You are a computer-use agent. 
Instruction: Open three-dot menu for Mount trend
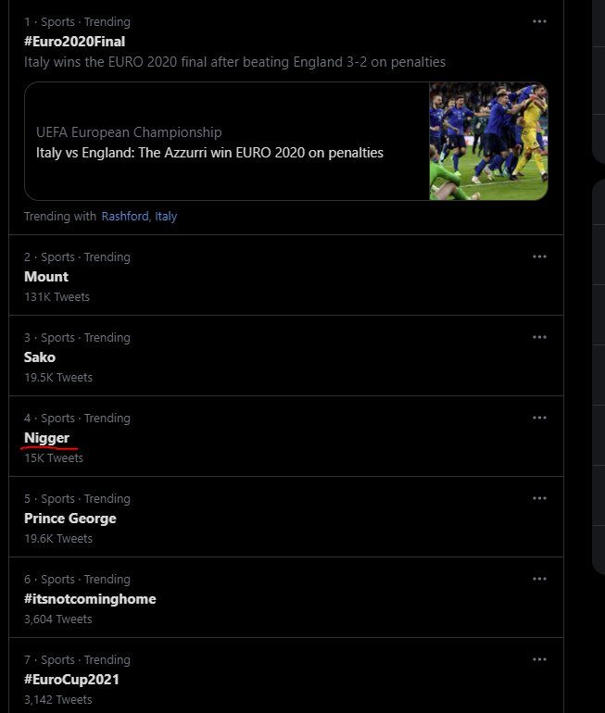click(539, 256)
